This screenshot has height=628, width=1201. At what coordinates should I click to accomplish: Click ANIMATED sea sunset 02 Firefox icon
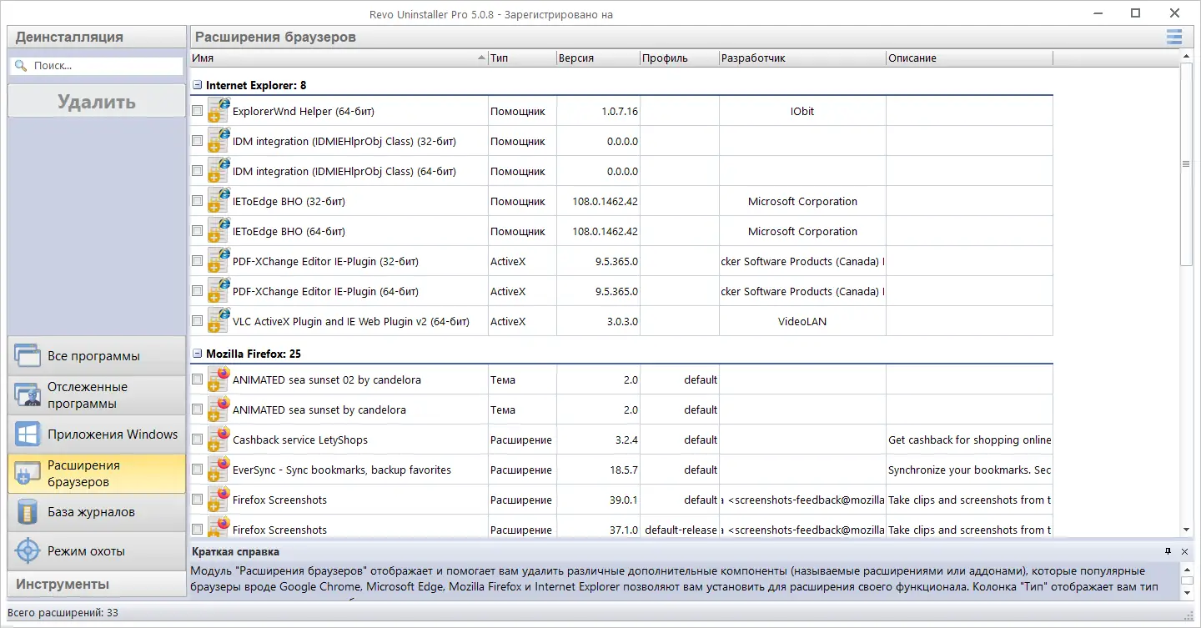[x=219, y=379]
